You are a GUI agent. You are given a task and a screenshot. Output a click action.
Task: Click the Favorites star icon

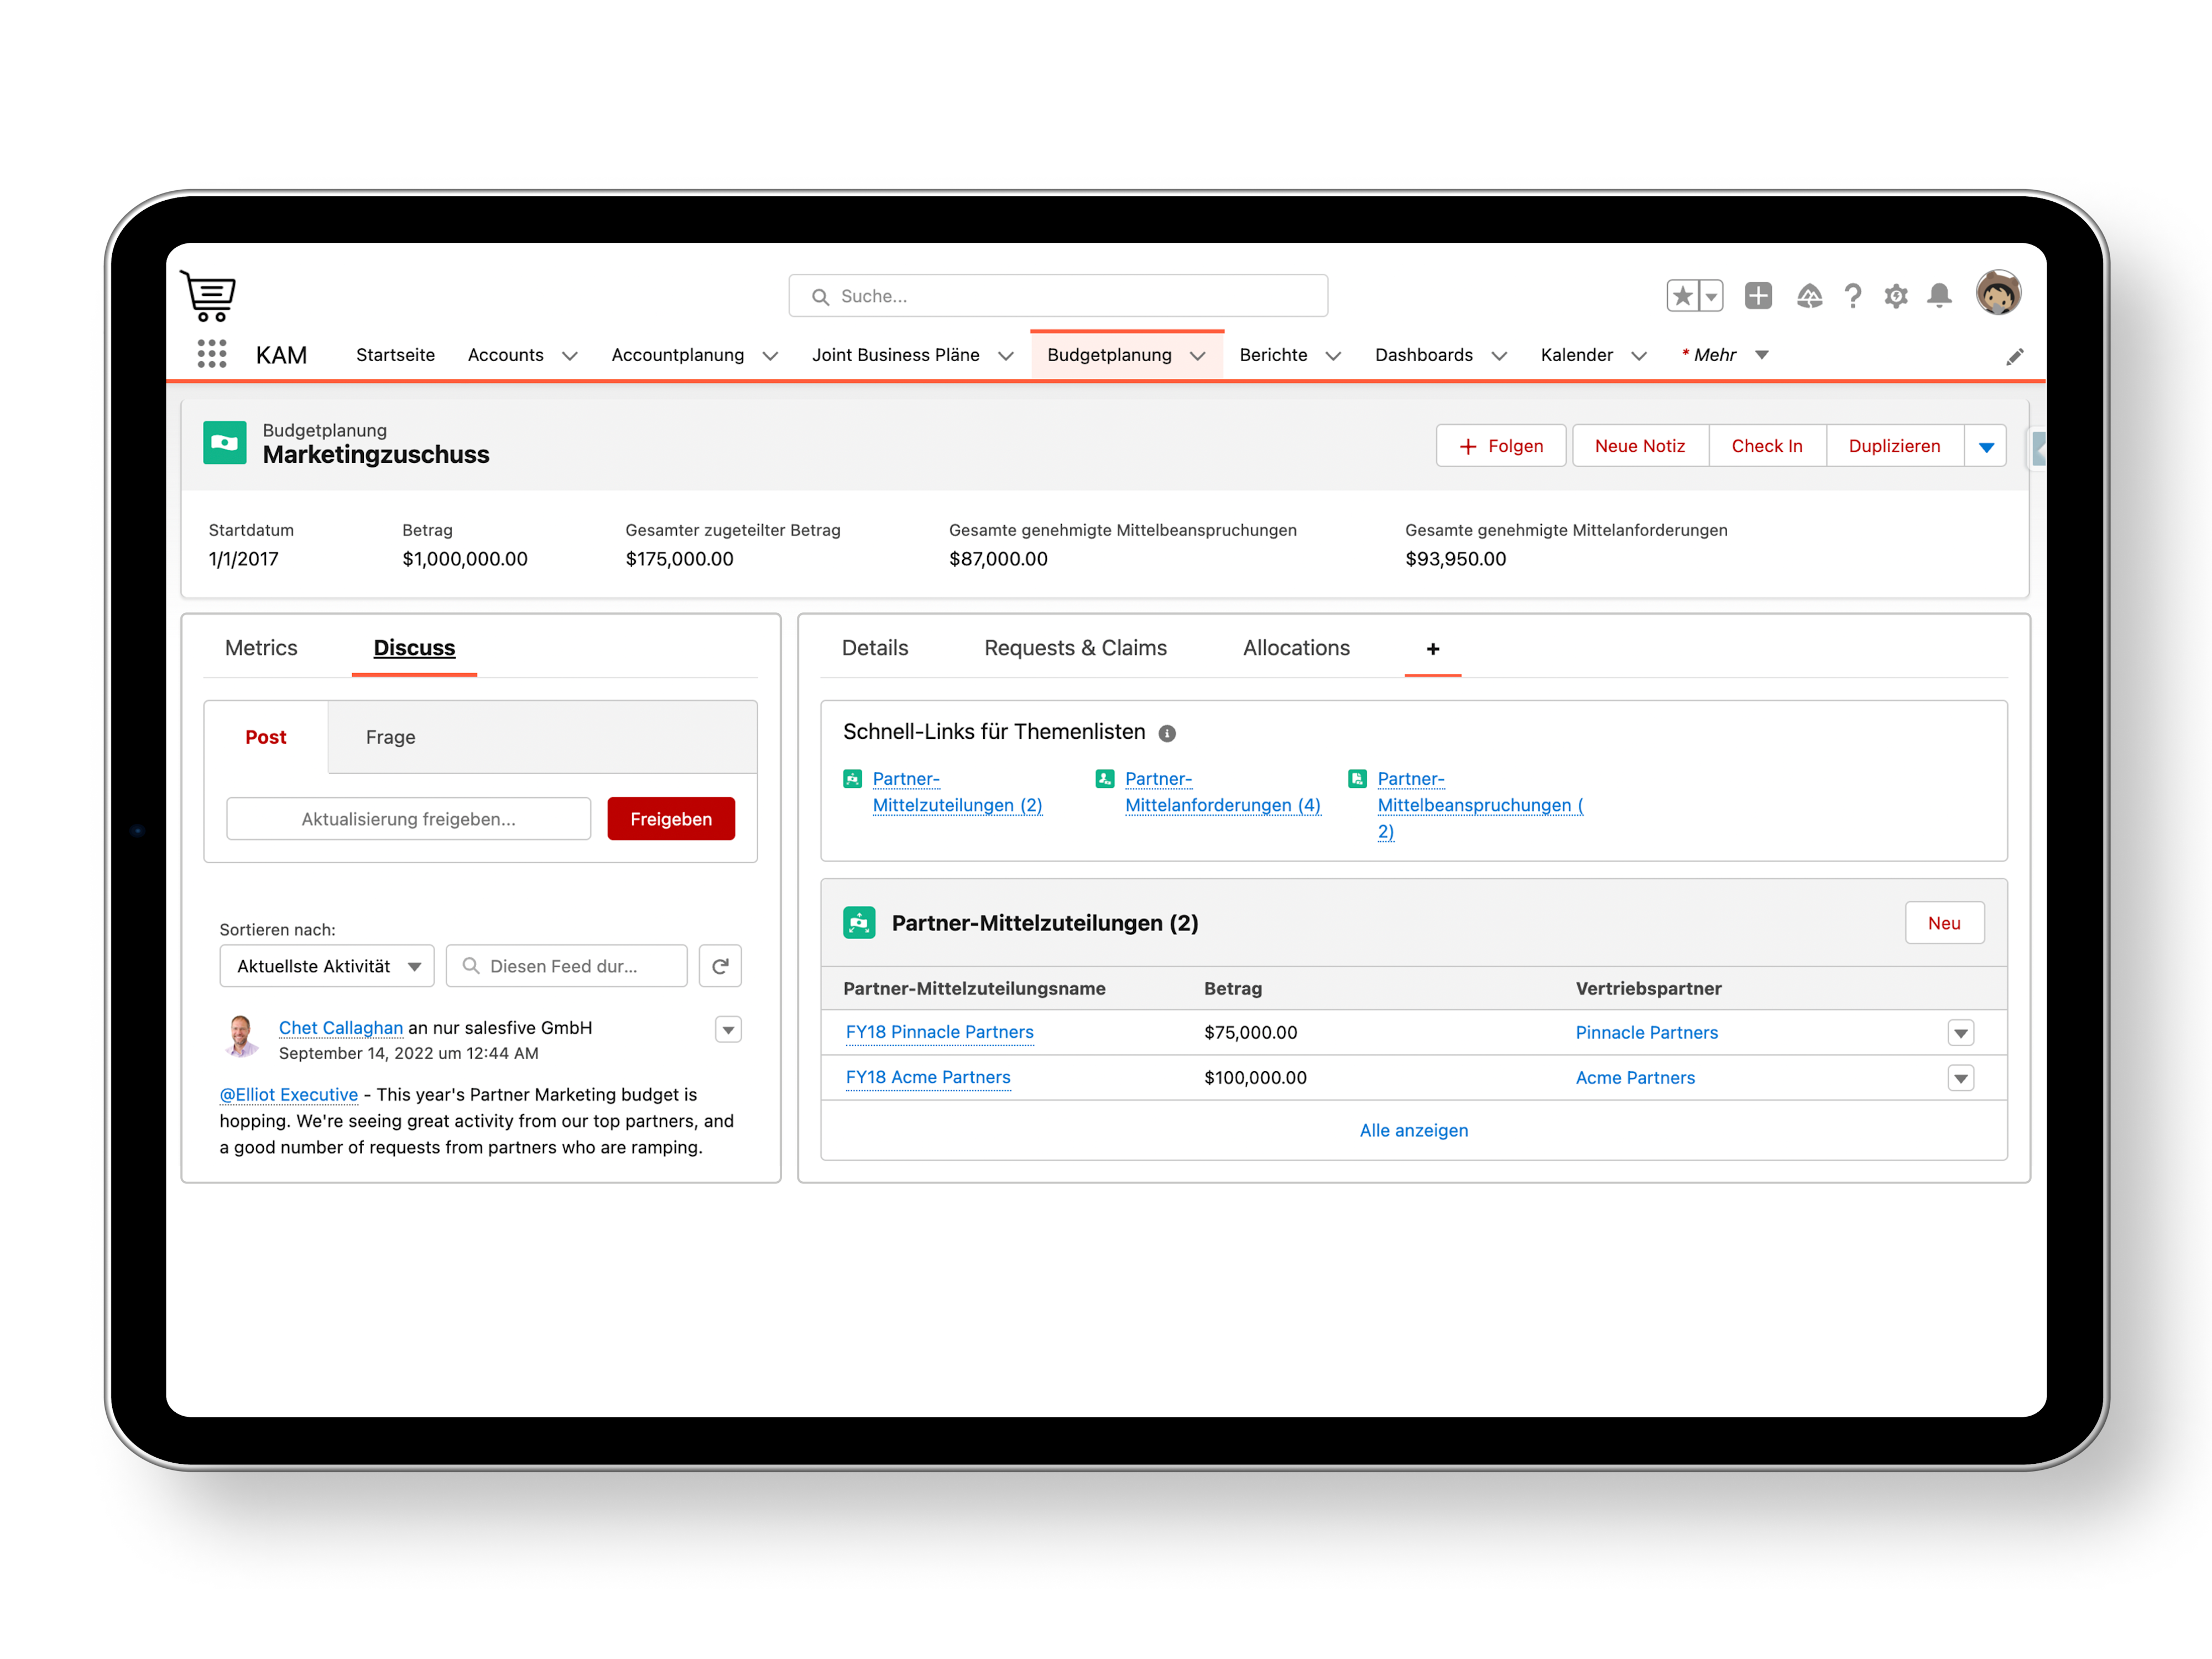[x=1683, y=296]
